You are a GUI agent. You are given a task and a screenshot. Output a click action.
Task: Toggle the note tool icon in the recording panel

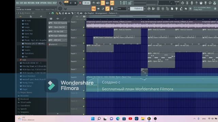click(103, 9)
